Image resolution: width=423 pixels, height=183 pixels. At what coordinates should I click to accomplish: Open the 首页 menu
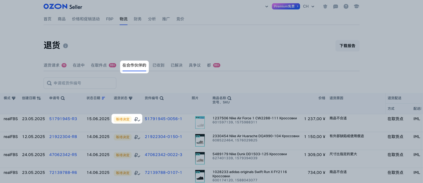tap(48, 19)
